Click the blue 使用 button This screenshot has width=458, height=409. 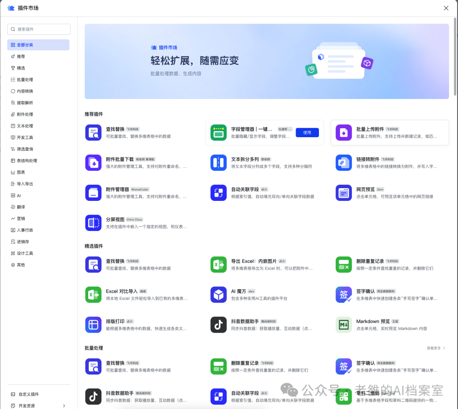tap(307, 133)
